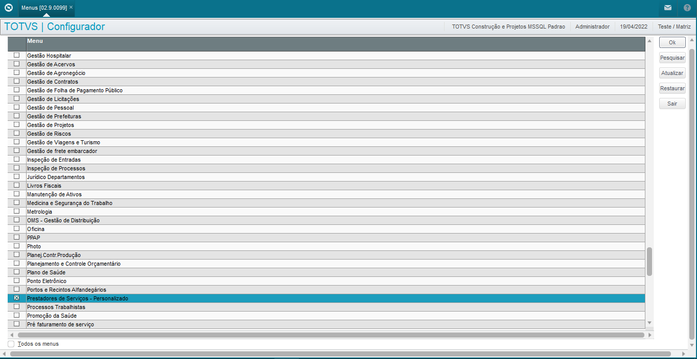Uncheck Prestadores de Serviços - Personalizado checkbox
Image resolution: width=697 pixels, height=359 pixels.
(x=16, y=298)
